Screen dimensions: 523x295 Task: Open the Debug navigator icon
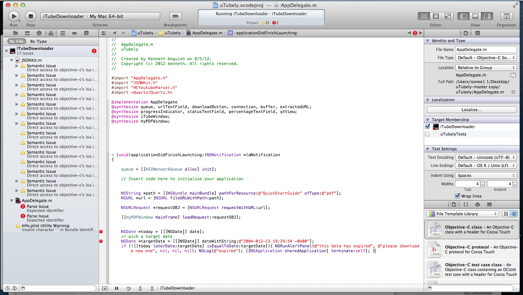point(62,33)
